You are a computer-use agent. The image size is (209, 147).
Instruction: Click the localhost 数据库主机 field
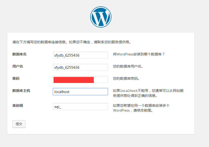(80, 92)
